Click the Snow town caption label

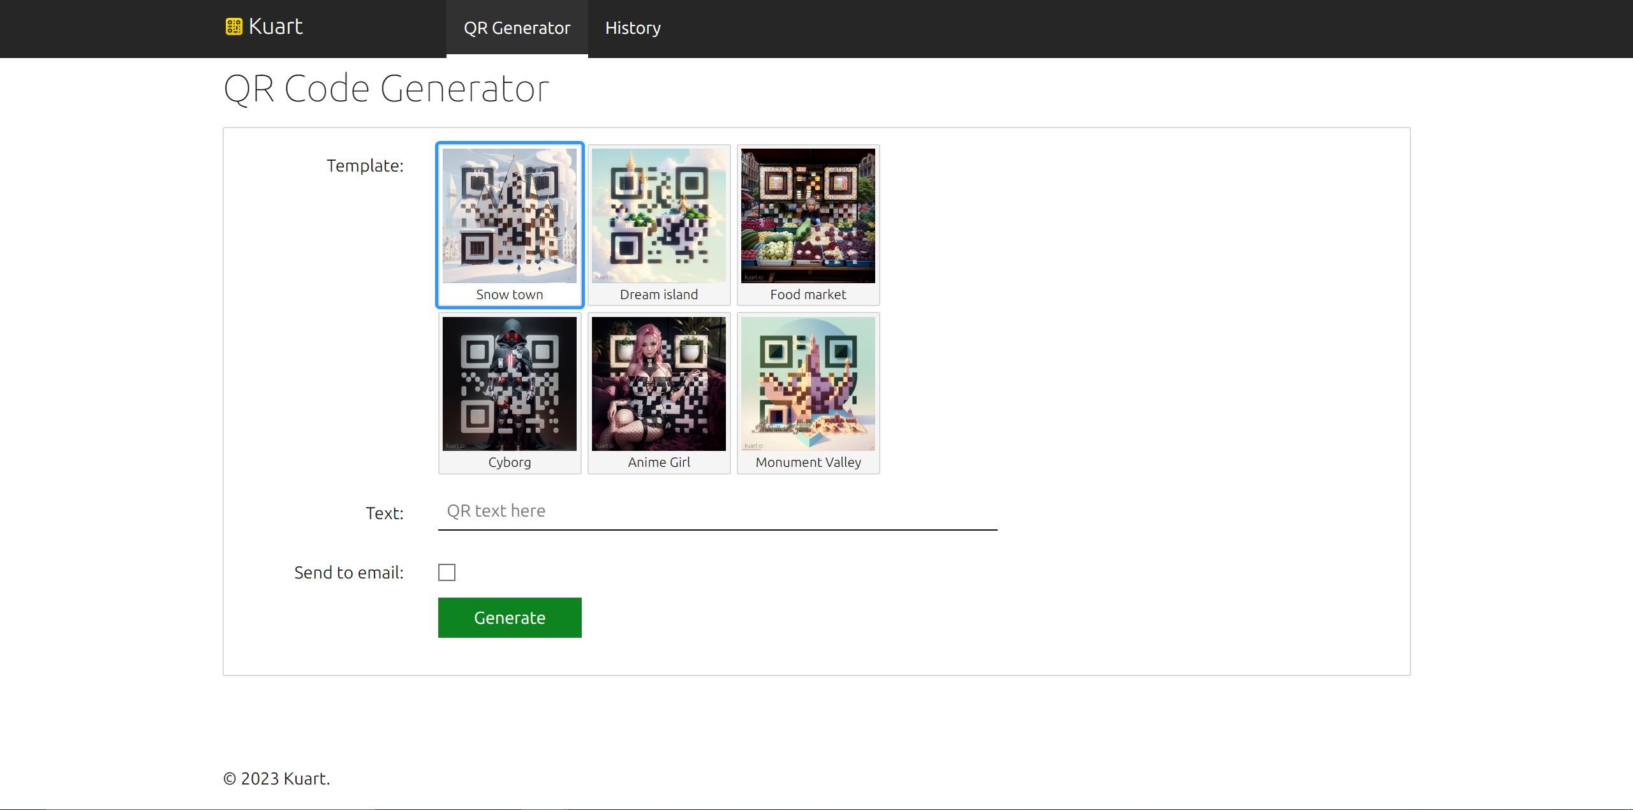click(x=509, y=295)
